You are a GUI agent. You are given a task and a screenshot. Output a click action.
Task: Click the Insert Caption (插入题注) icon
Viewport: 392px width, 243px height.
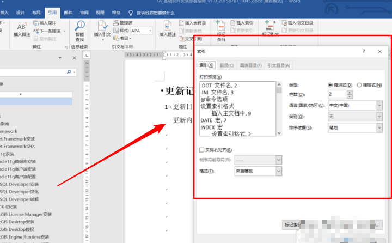(167, 26)
